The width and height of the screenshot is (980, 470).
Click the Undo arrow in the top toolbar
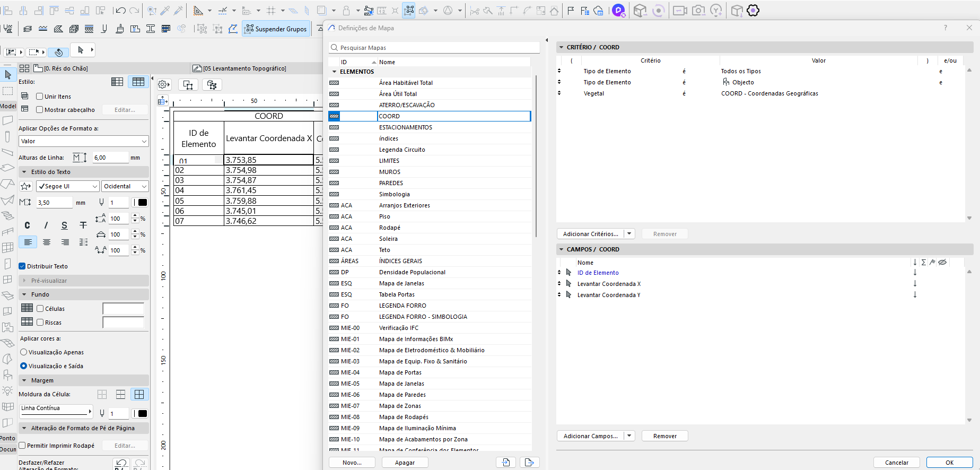point(120,10)
